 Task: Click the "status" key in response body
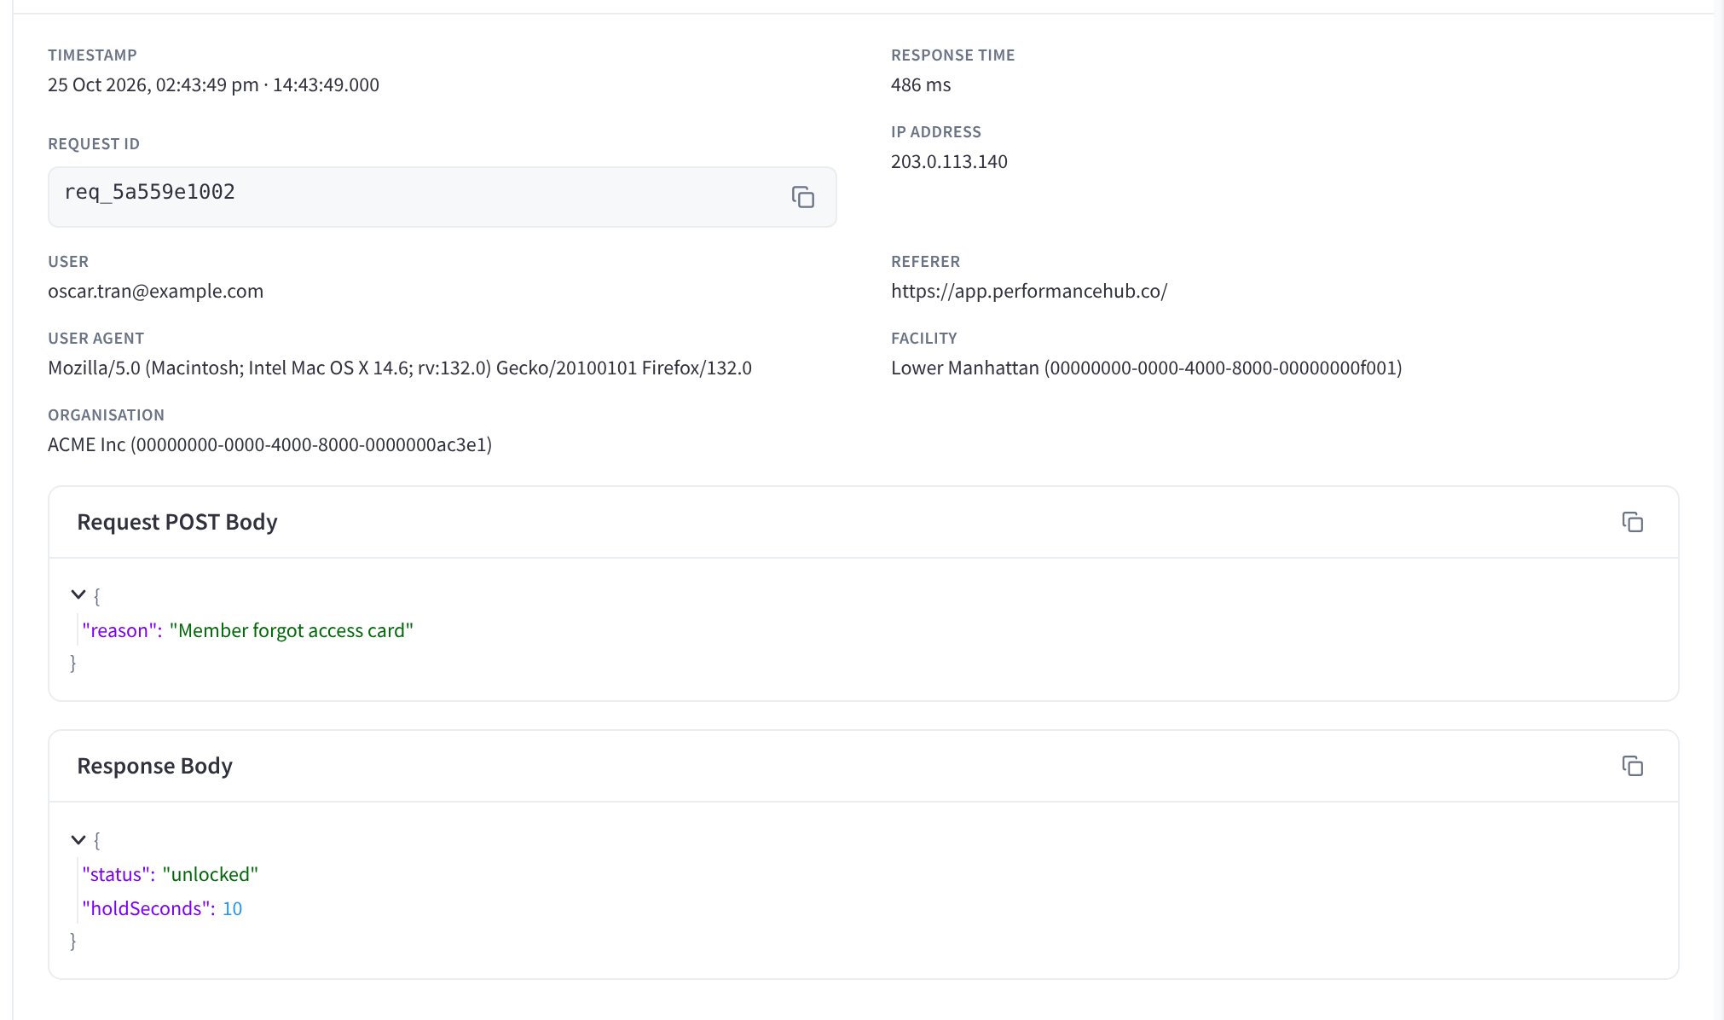click(x=119, y=874)
